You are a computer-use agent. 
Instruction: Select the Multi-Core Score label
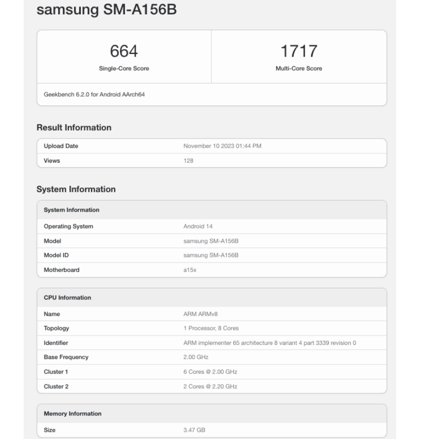coord(298,69)
